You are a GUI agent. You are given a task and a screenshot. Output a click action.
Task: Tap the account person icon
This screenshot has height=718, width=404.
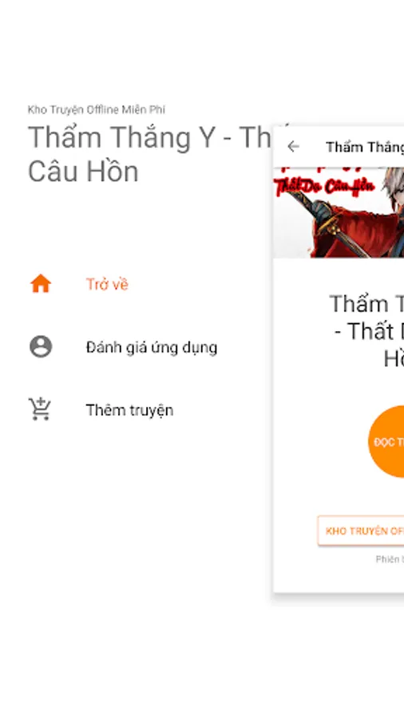click(41, 347)
